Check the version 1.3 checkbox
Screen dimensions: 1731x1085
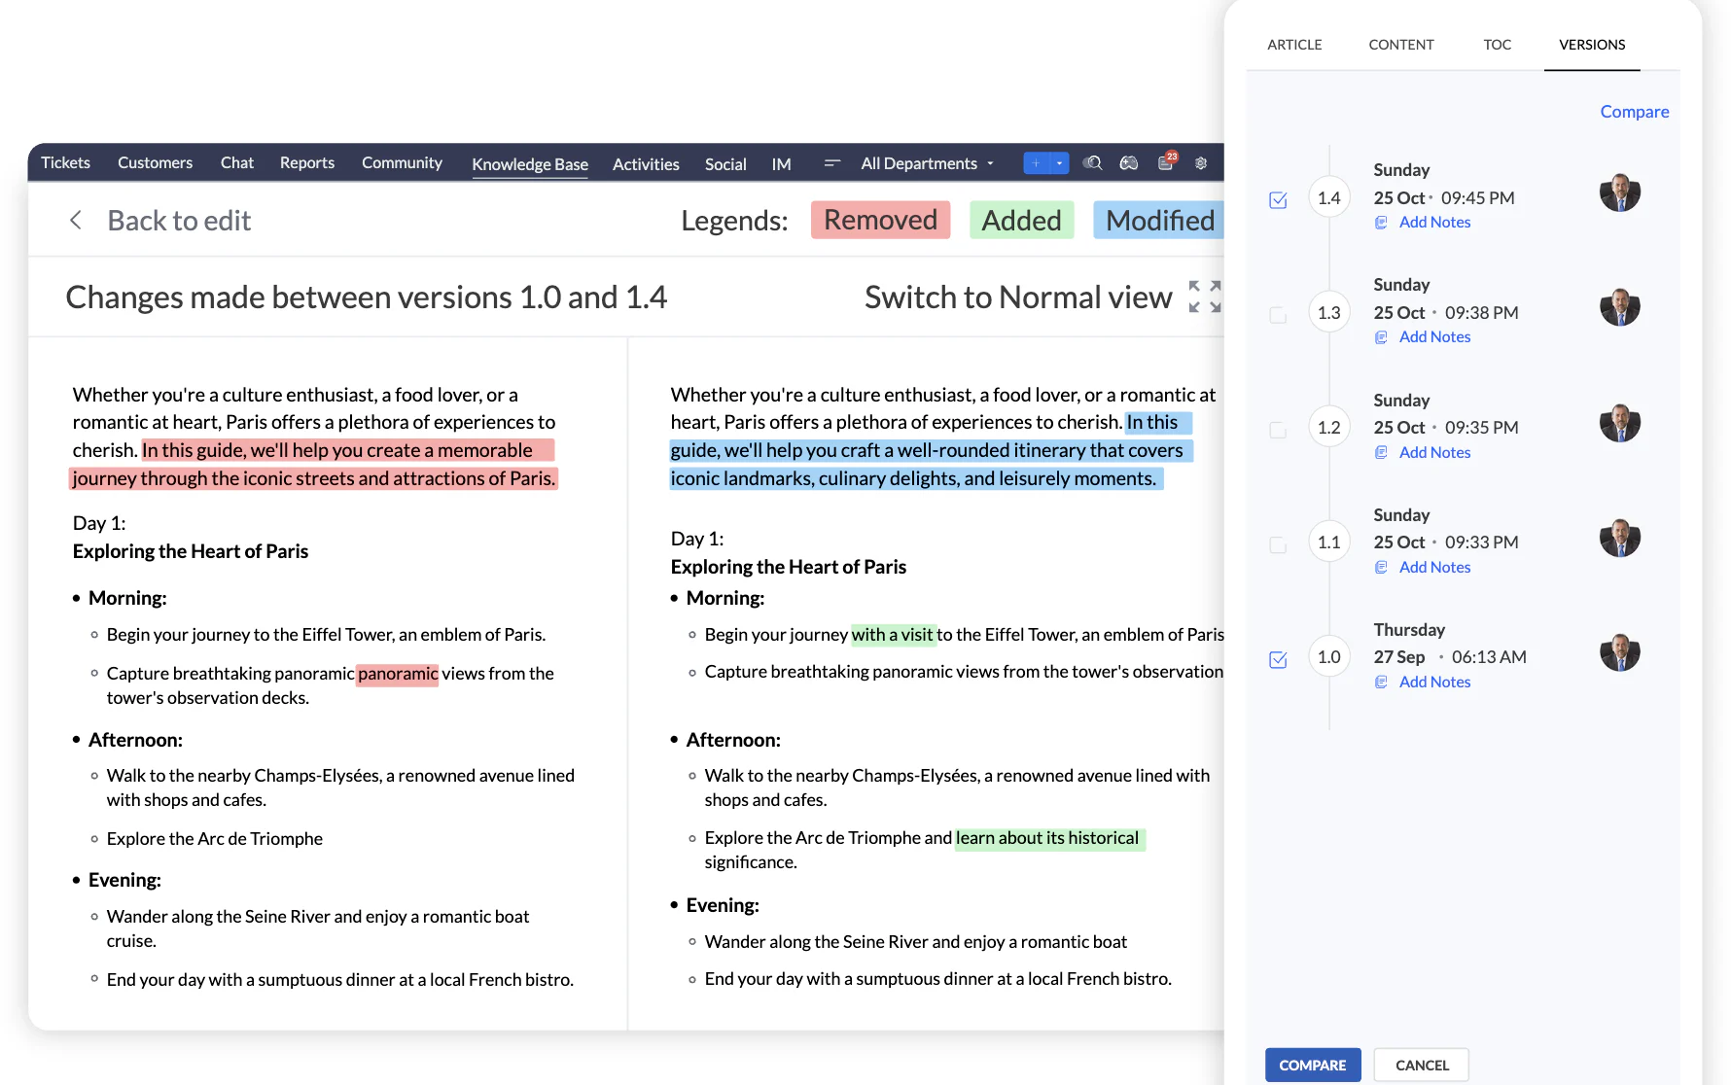(x=1278, y=315)
